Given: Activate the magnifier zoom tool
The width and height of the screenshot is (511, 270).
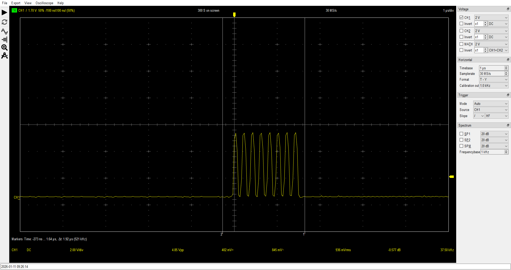Looking at the screenshot, I should [x=5, y=48].
